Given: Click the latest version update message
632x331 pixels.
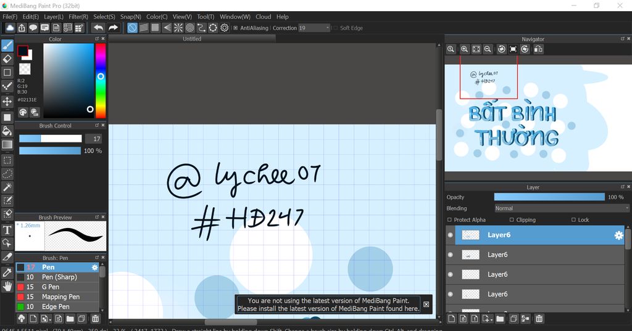Looking at the screenshot, I should 328,304.
